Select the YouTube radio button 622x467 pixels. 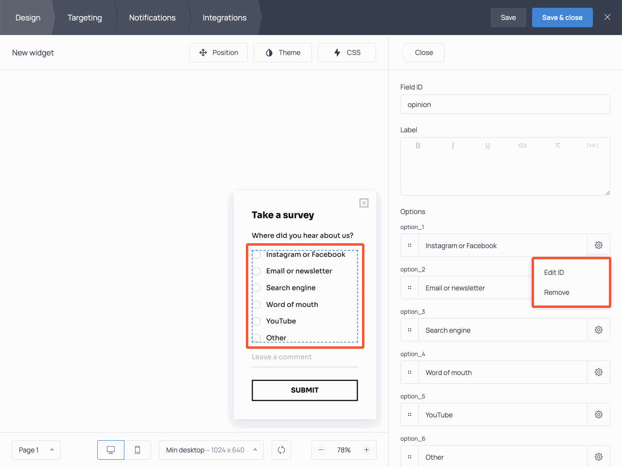point(257,321)
